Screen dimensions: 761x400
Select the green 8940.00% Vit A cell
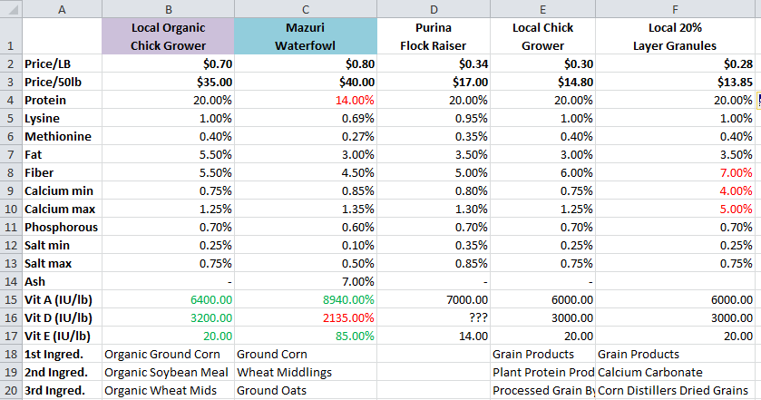[x=298, y=299]
